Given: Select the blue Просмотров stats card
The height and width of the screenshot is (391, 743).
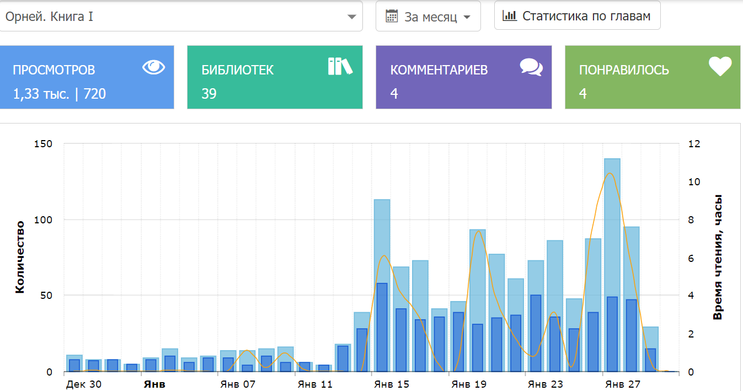Looking at the screenshot, I should click(x=87, y=77).
